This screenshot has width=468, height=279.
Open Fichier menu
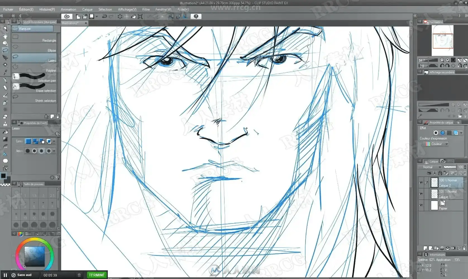click(8, 9)
